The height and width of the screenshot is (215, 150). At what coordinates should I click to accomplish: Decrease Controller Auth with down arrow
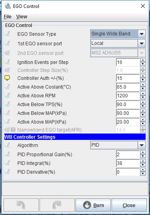(x=143, y=80)
